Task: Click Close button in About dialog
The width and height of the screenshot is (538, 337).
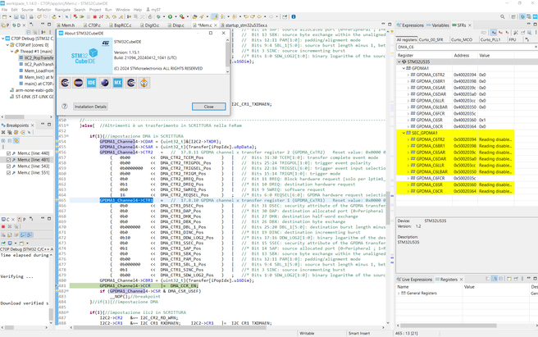Action: click(x=208, y=107)
